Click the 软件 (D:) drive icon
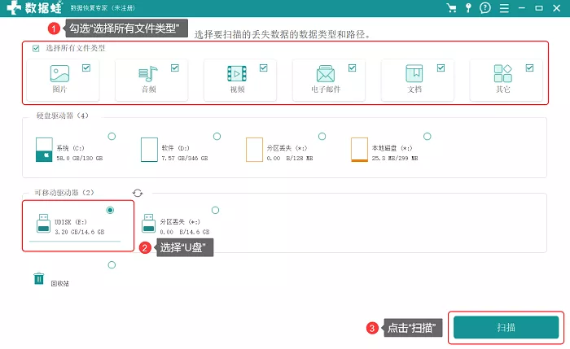570x349 pixels. [x=149, y=150]
